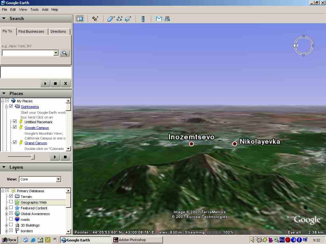Collapse the My Places tree node
The image size is (326, 244).
pos(3,101)
